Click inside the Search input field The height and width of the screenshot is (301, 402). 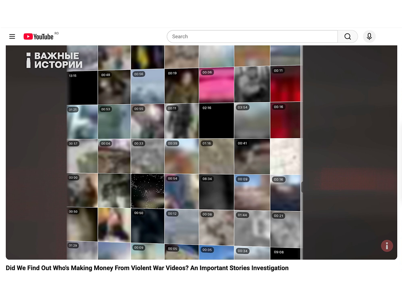coord(251,36)
